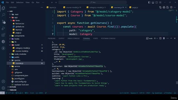
Task: Switch to the PROBLEMS panel tab
Action: [51, 38]
